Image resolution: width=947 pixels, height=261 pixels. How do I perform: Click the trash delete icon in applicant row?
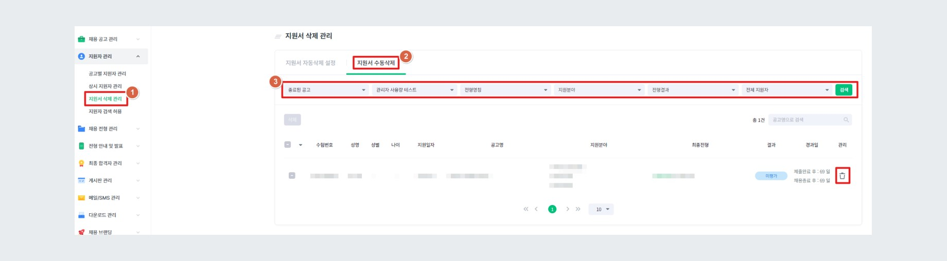pos(843,176)
